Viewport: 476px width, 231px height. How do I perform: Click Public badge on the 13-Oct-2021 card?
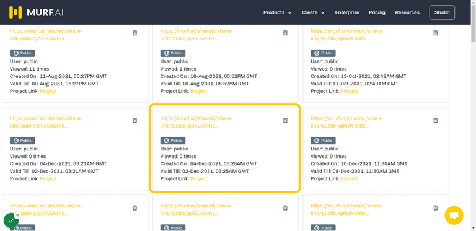click(323, 53)
